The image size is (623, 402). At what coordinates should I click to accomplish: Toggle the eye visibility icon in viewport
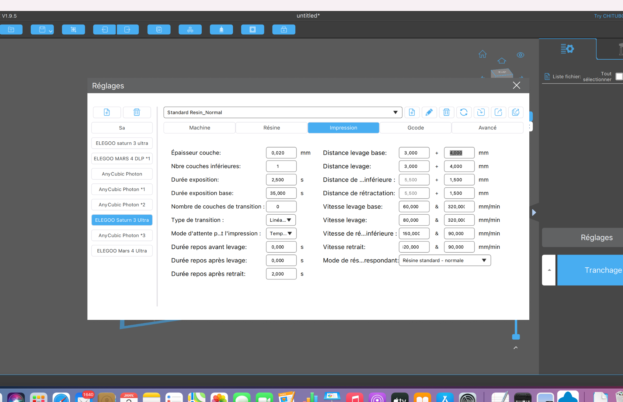pos(520,55)
